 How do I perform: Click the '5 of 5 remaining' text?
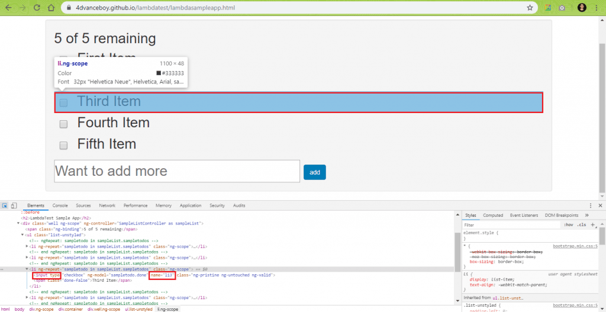pos(105,38)
